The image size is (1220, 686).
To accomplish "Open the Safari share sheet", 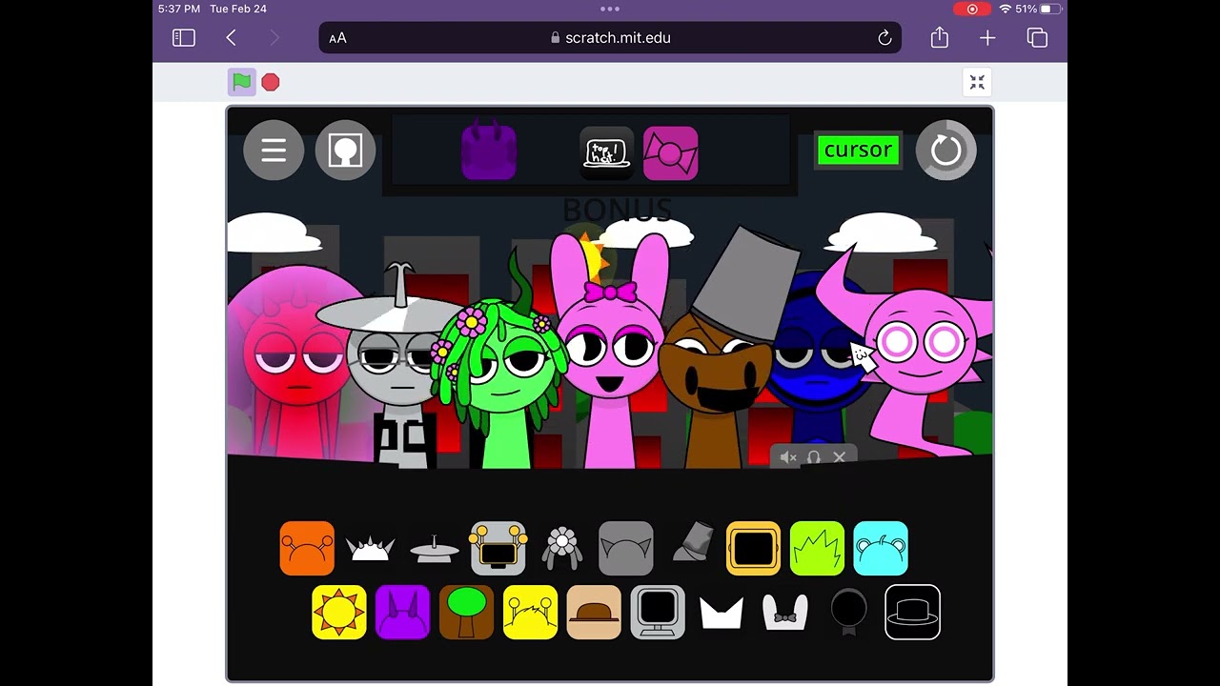I will [x=940, y=37].
